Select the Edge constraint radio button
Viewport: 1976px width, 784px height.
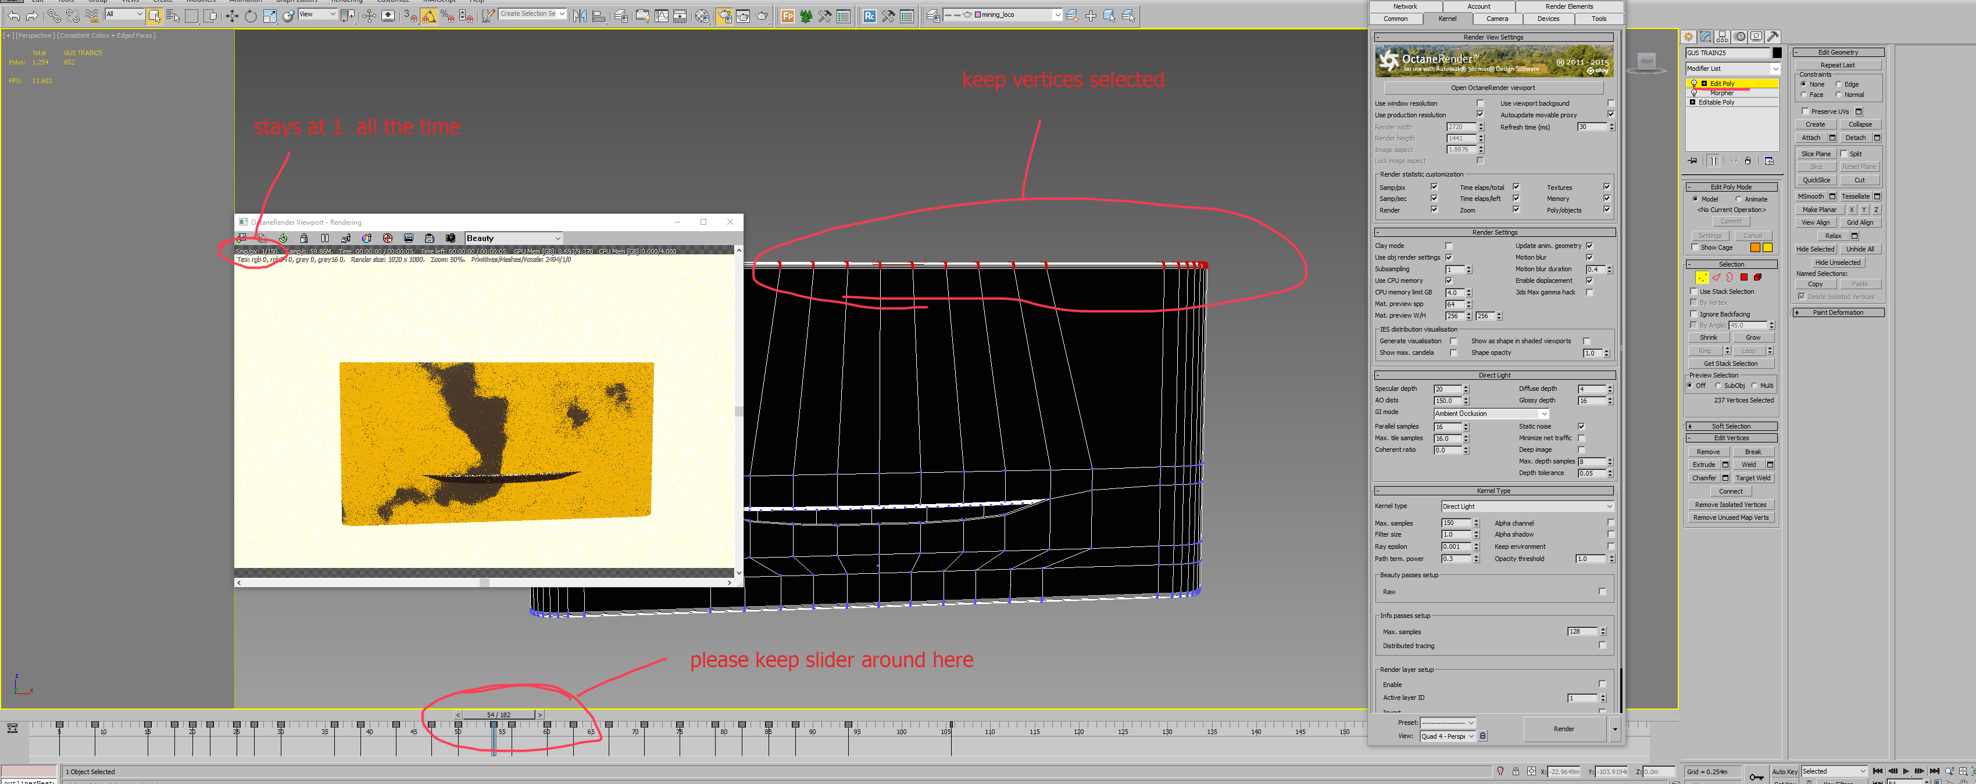click(1838, 84)
